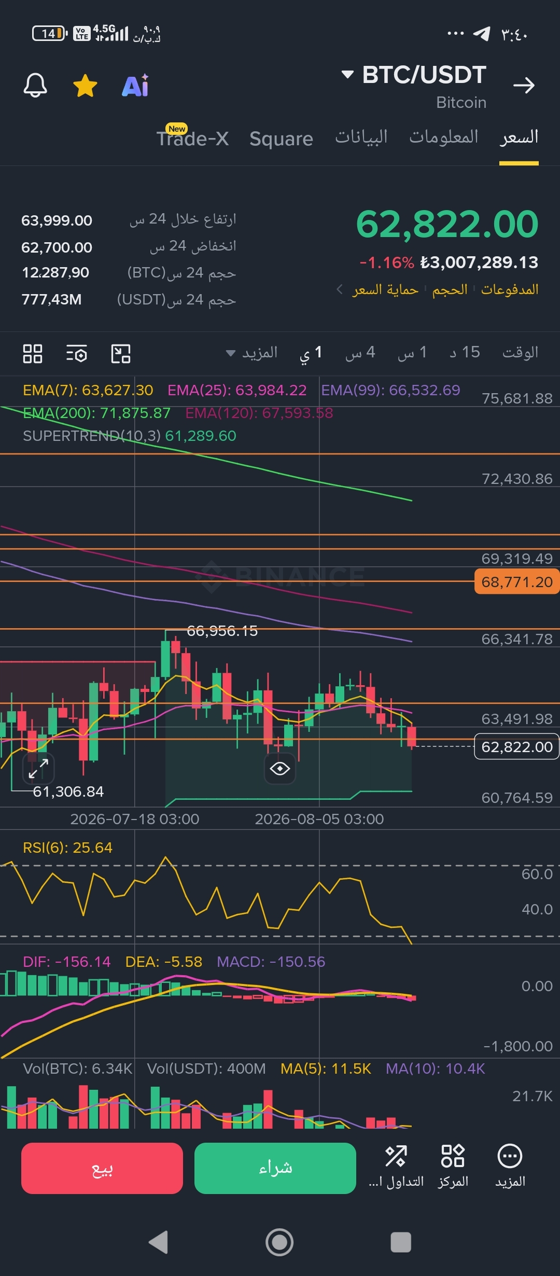Image resolution: width=560 pixels, height=1276 pixels.
Task: Open the Ai assistant icon
Action: 135,86
